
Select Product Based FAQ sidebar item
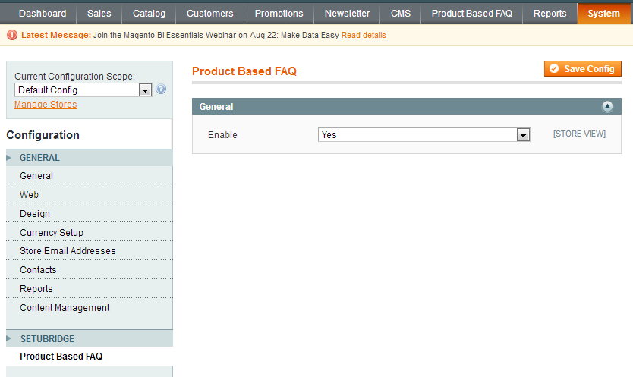61,357
